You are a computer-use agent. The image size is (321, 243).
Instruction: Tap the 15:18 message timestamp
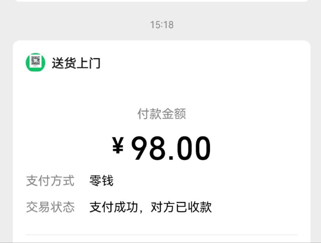tap(162, 25)
